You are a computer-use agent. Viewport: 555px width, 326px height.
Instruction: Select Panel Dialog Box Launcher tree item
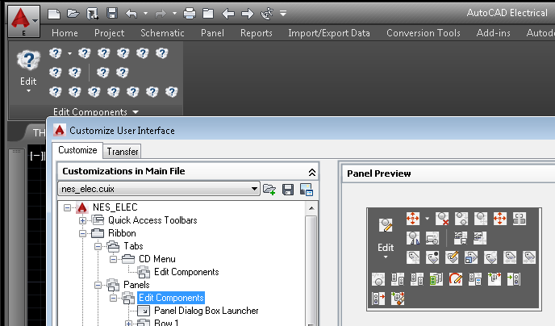point(207,311)
